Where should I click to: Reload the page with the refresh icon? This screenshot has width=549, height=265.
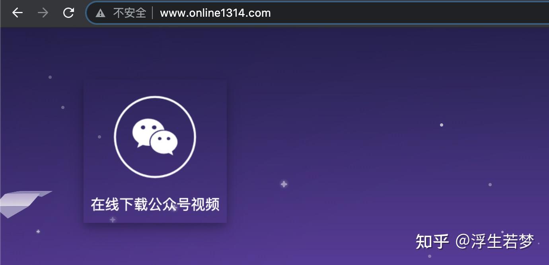pyautogui.click(x=69, y=13)
